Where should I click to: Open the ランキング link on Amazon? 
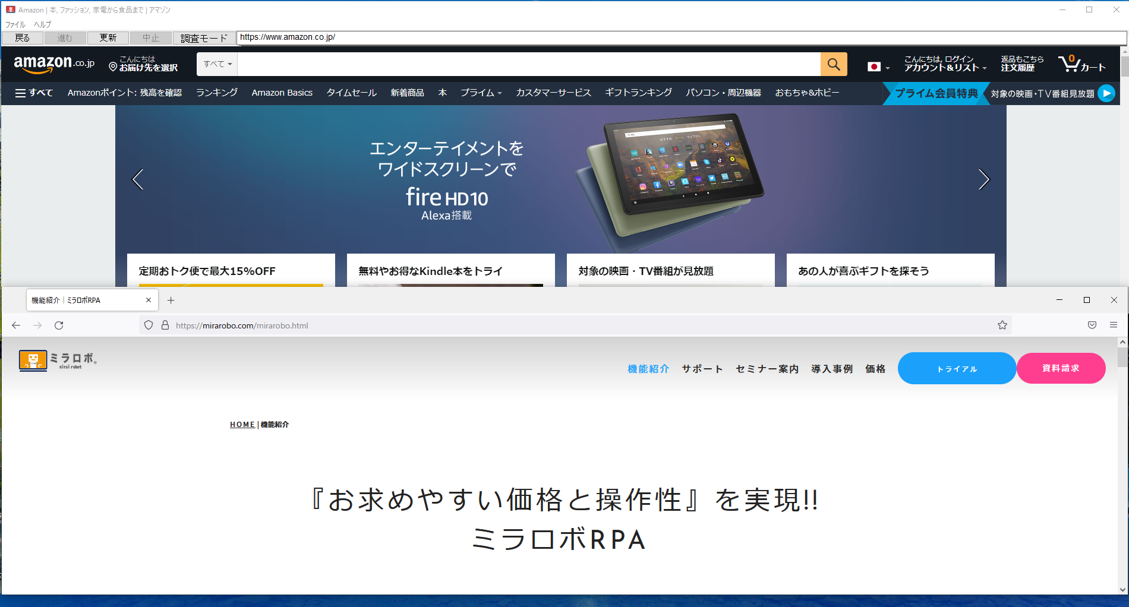[217, 93]
